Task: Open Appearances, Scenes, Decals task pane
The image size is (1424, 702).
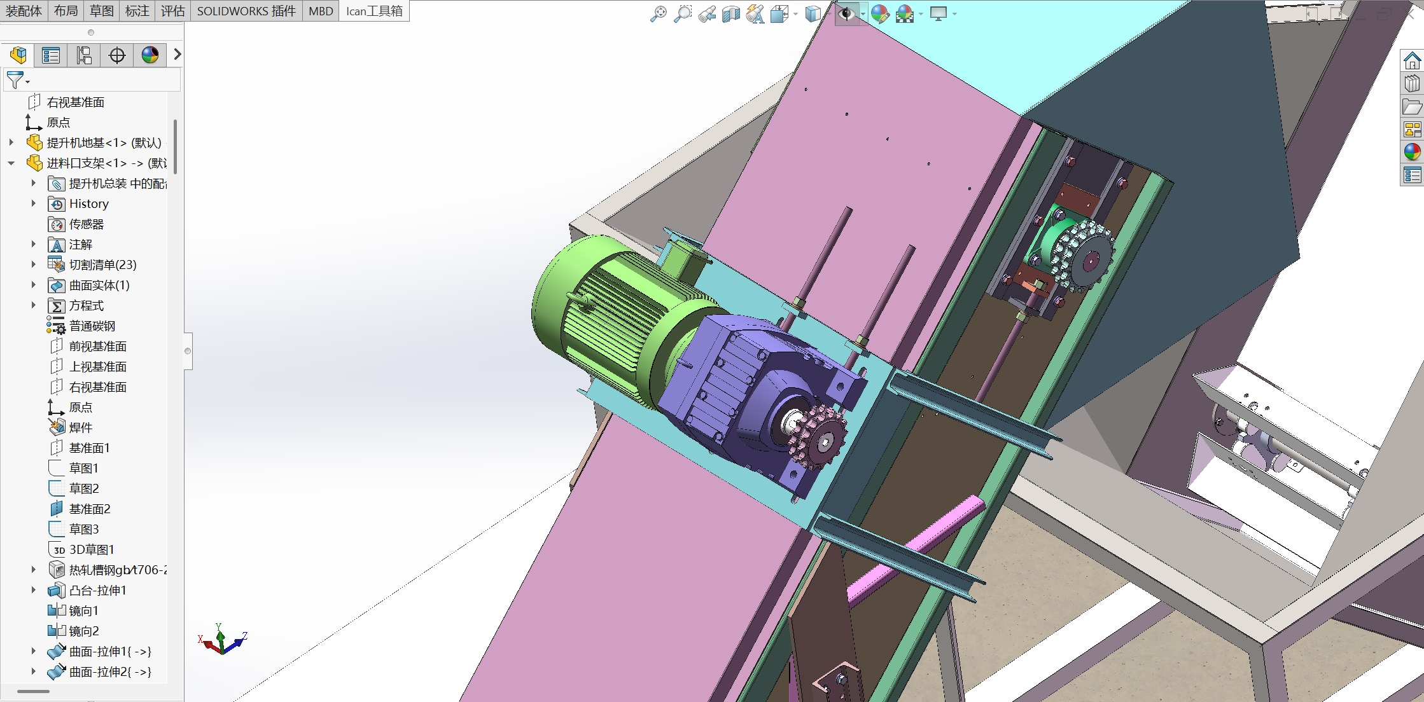Action: click(x=1412, y=152)
